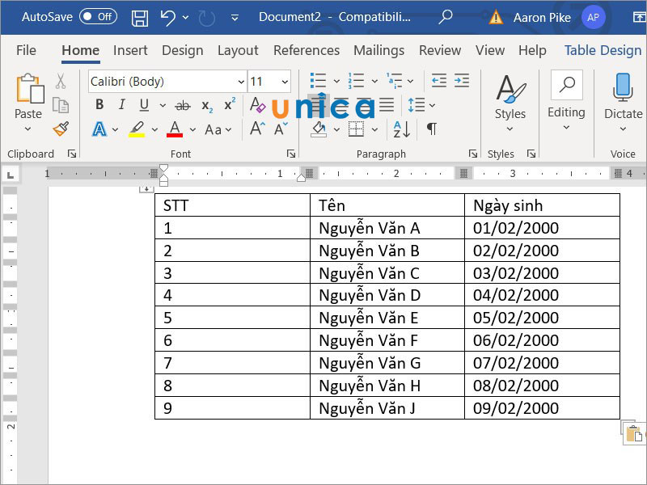
Task: Decrease paragraph indent
Action: (439, 80)
